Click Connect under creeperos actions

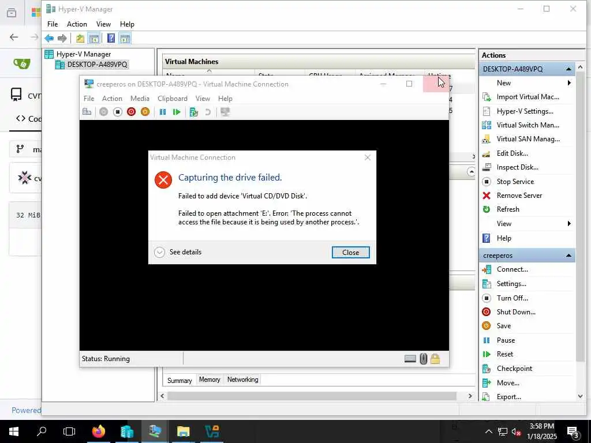[513, 269]
